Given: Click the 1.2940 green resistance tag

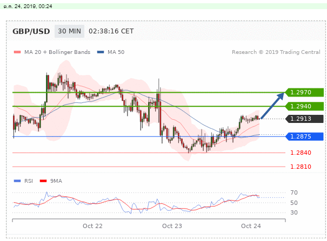Looking at the screenshot, I should point(304,106).
